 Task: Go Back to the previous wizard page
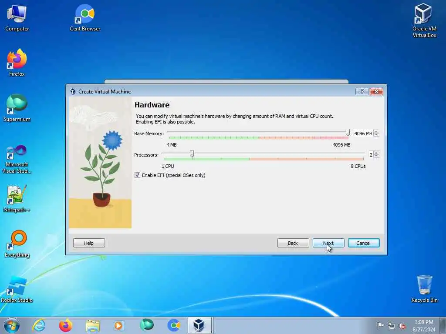(x=293, y=243)
